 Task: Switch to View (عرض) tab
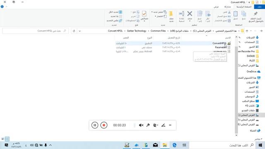coord(216,7)
